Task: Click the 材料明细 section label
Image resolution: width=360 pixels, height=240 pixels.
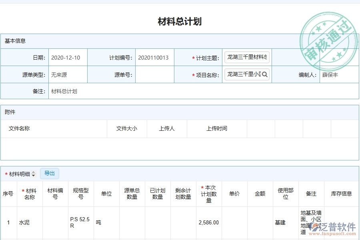Action: click(19, 173)
